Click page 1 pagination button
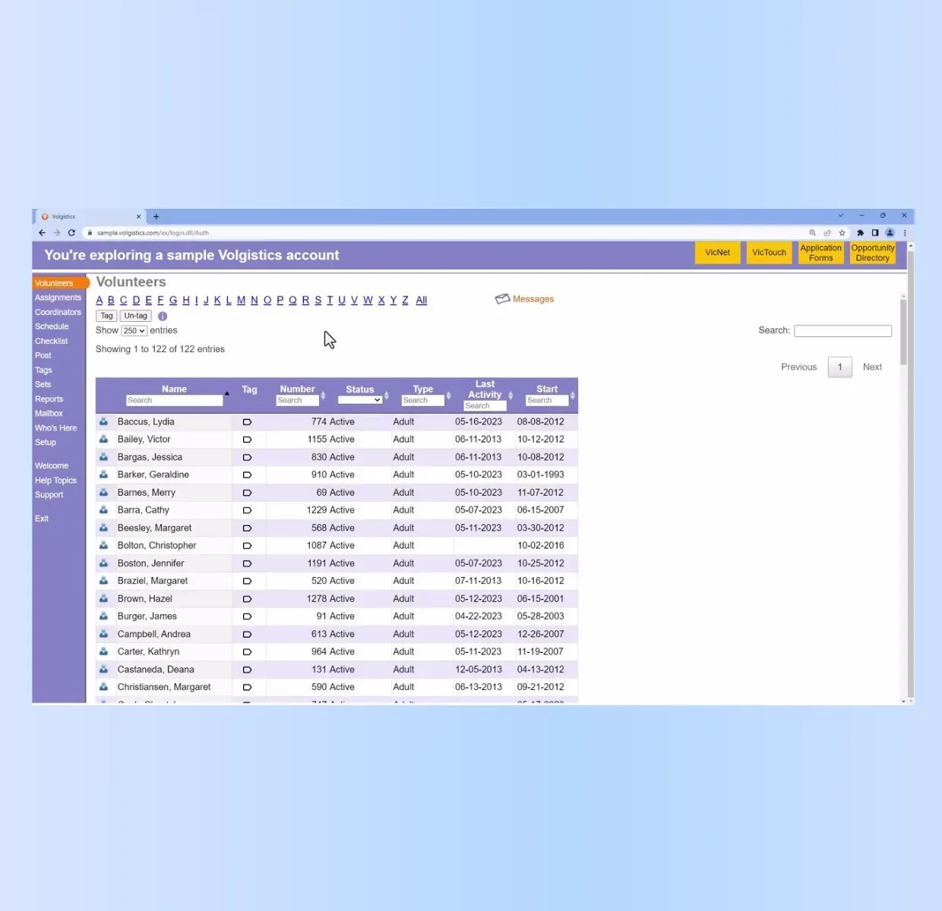942x911 pixels. tap(839, 367)
